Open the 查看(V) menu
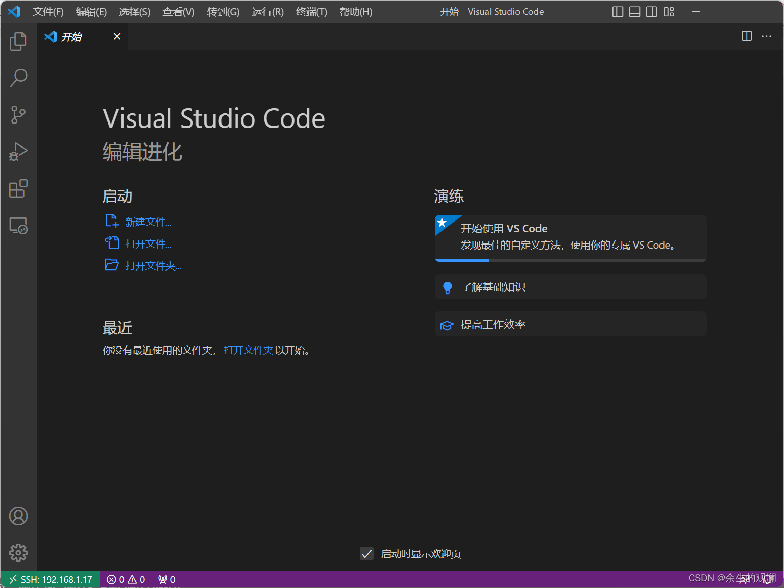784x588 pixels. [179, 12]
